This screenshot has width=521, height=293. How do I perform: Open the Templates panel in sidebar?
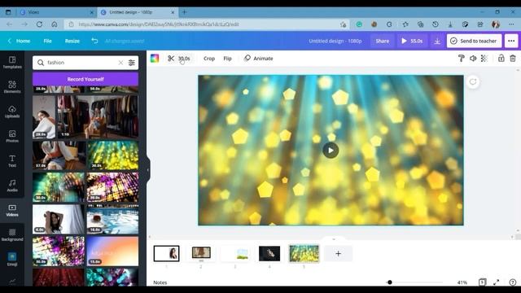(x=12, y=62)
